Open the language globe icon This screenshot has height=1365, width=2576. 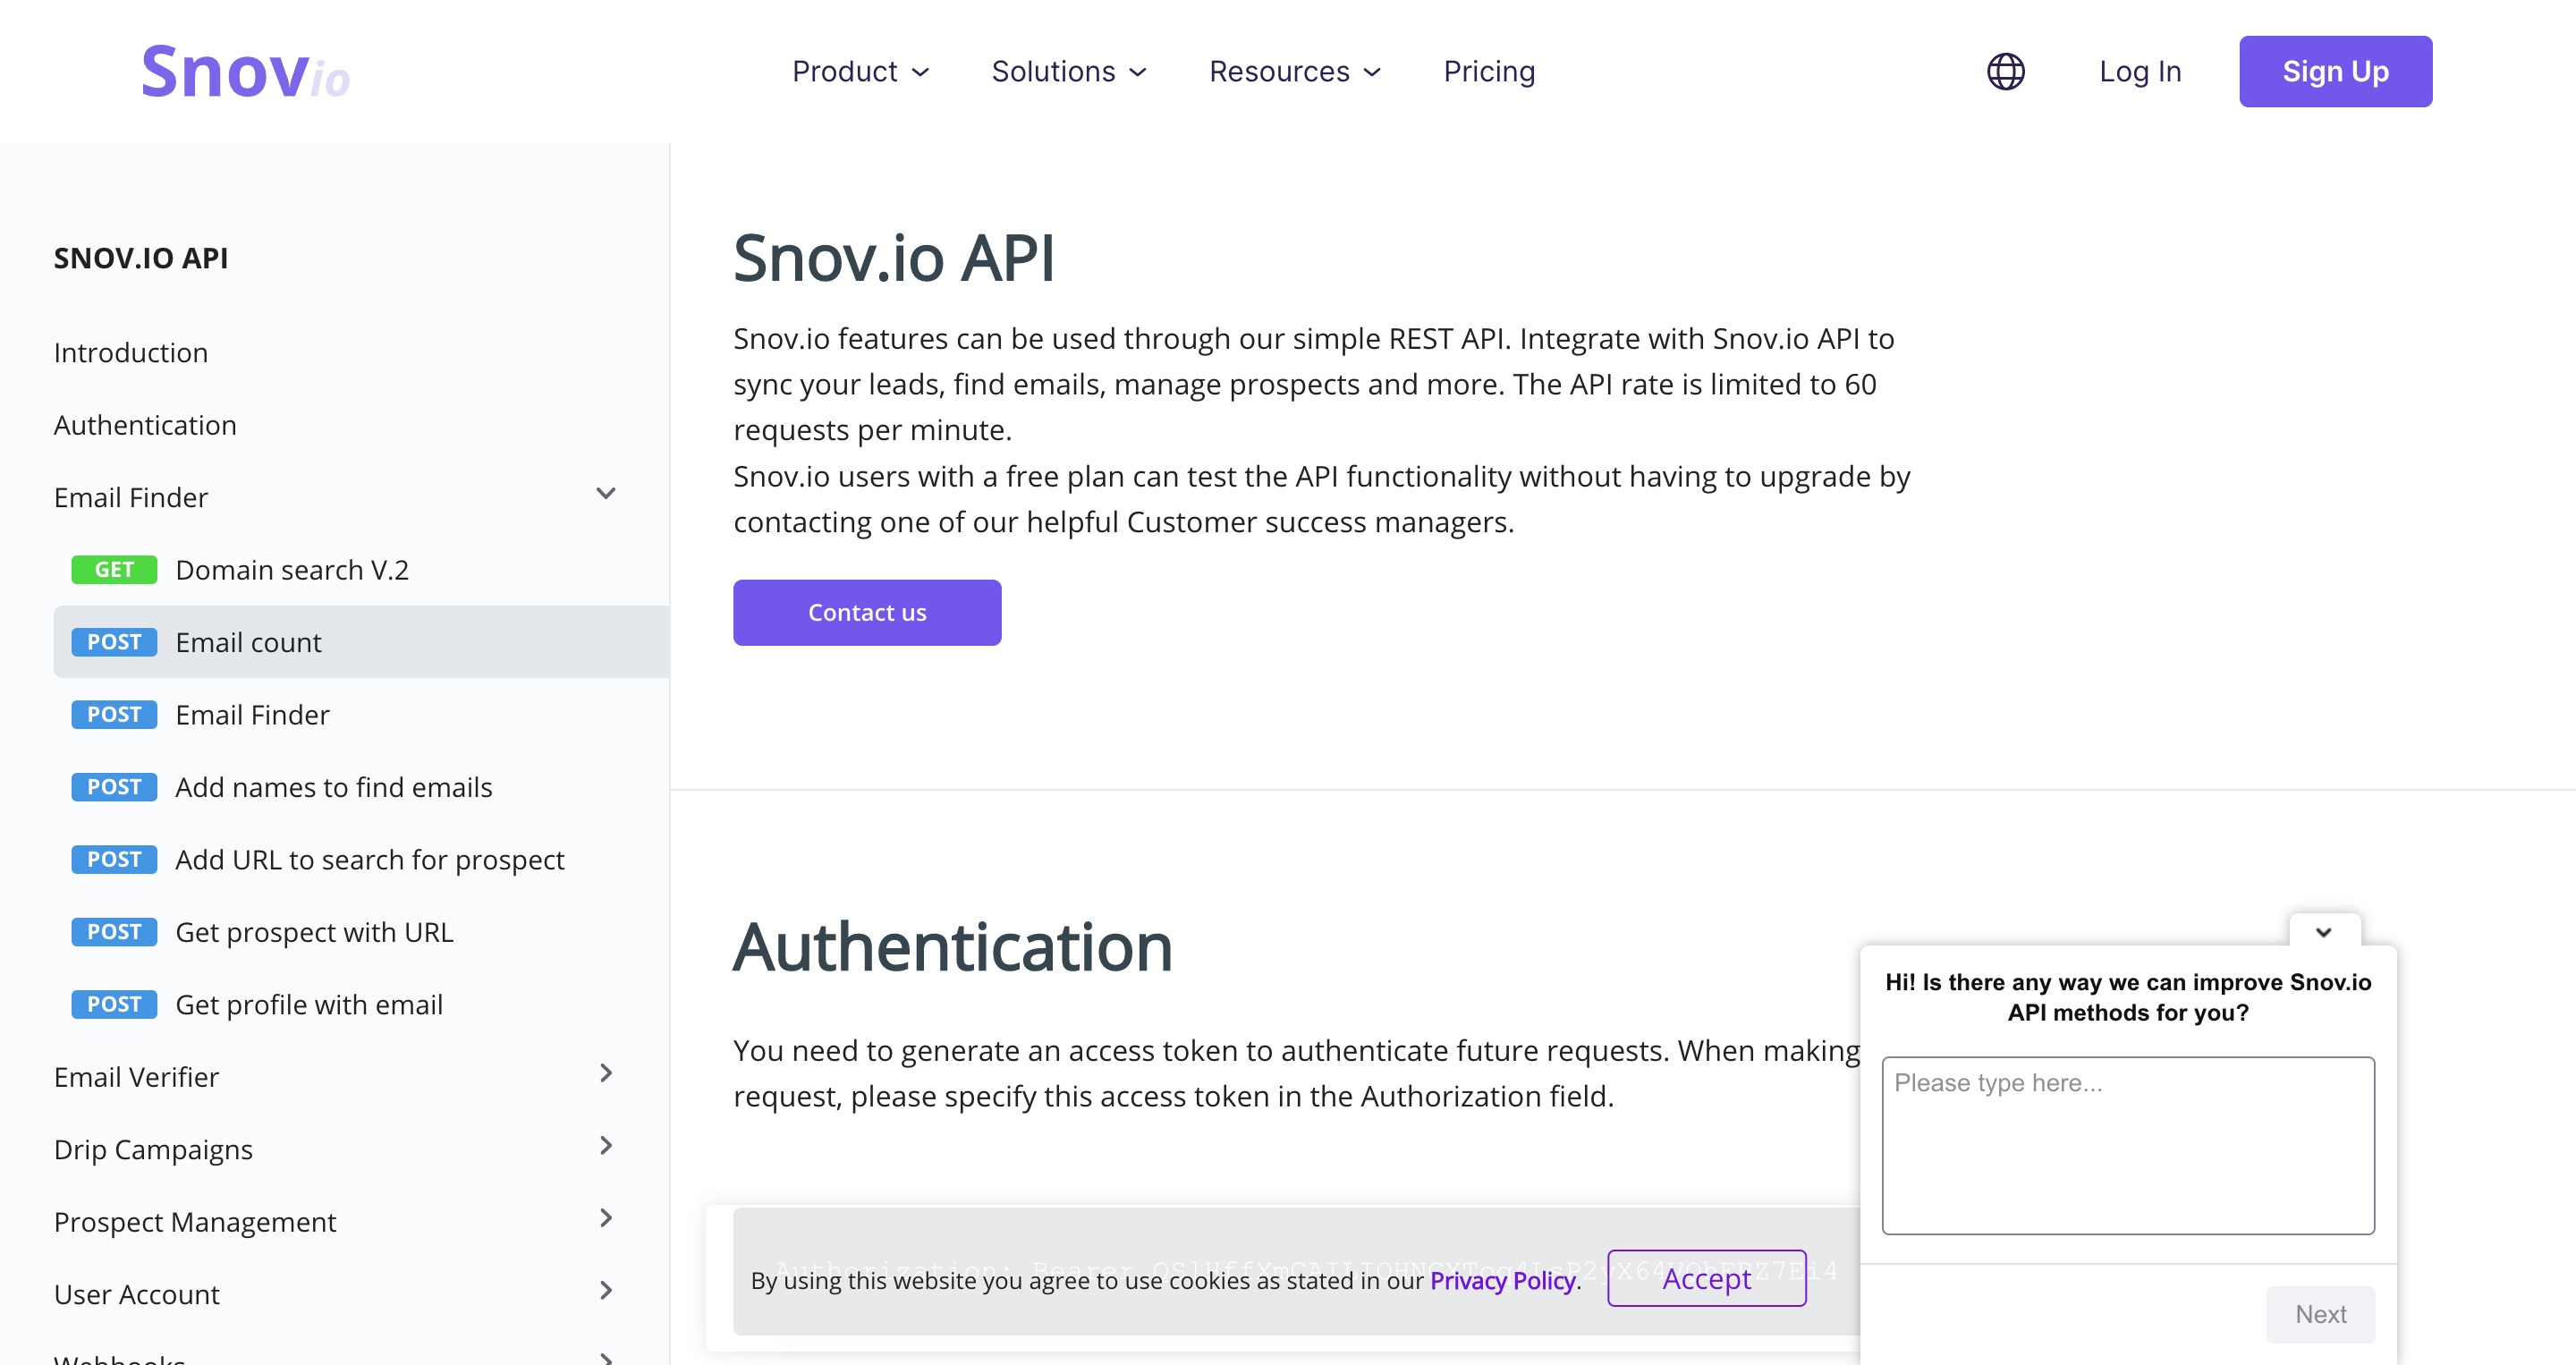point(2005,72)
